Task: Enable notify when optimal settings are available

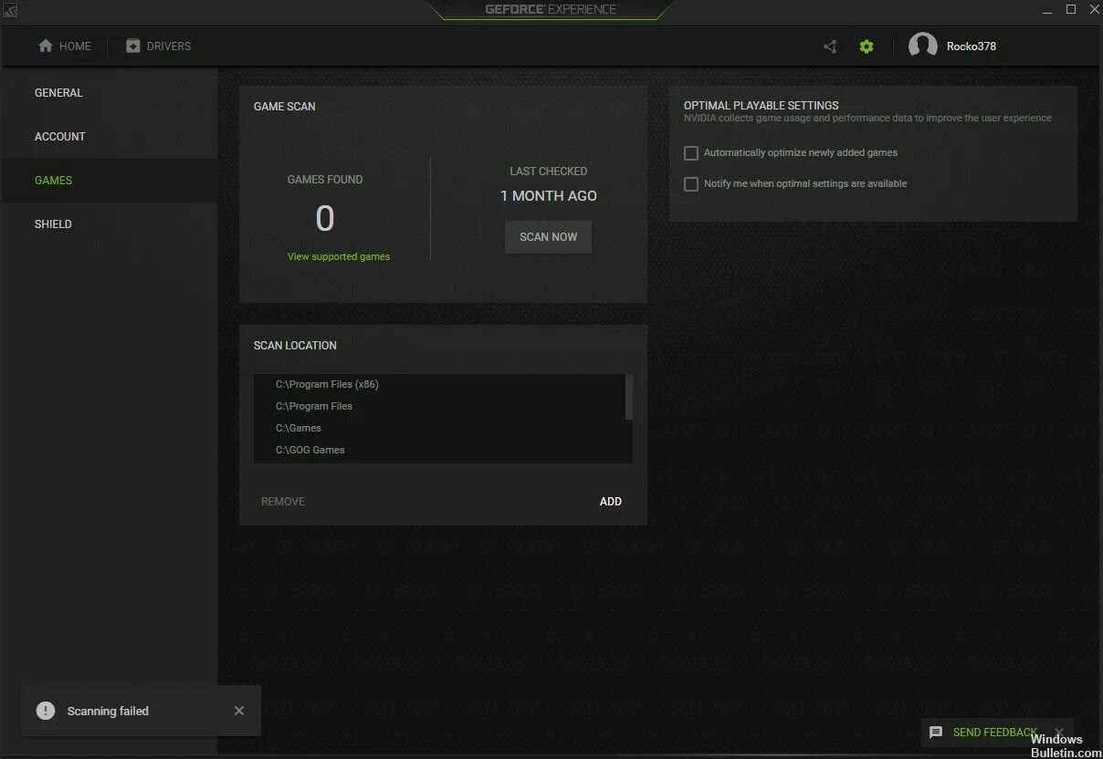Action: [691, 184]
